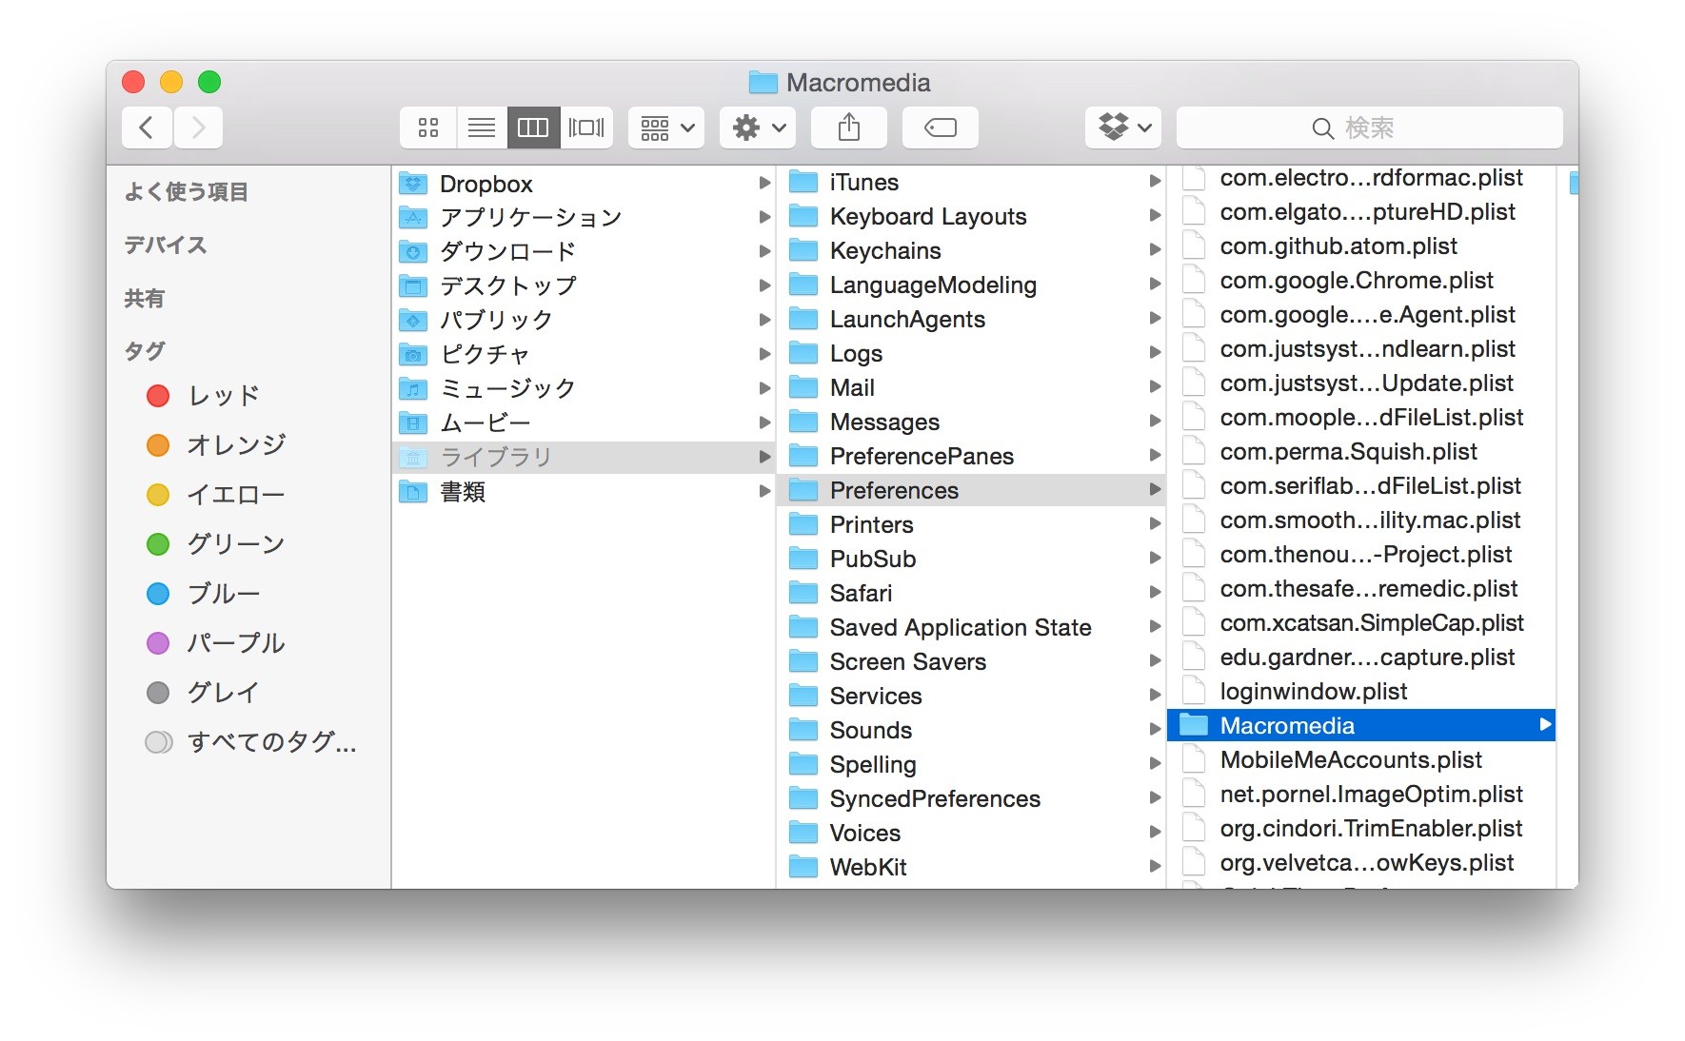Click the Screen Savers folder icon
This screenshot has width=1685, height=1041.
coord(803,661)
